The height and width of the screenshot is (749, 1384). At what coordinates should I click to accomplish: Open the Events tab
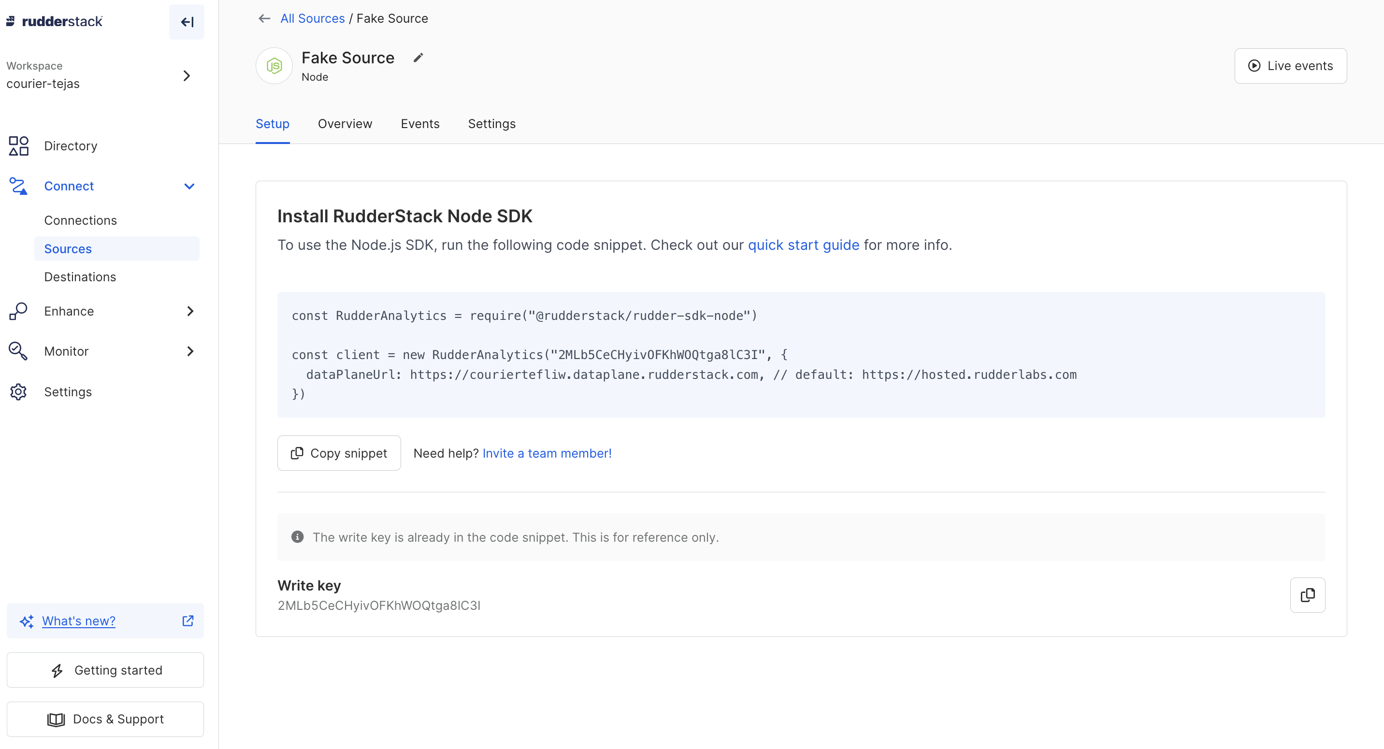(420, 124)
